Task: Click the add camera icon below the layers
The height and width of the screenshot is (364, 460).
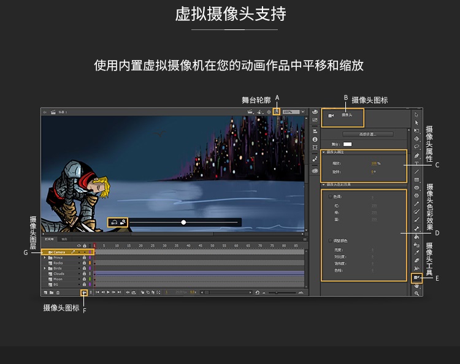Action: [84, 292]
